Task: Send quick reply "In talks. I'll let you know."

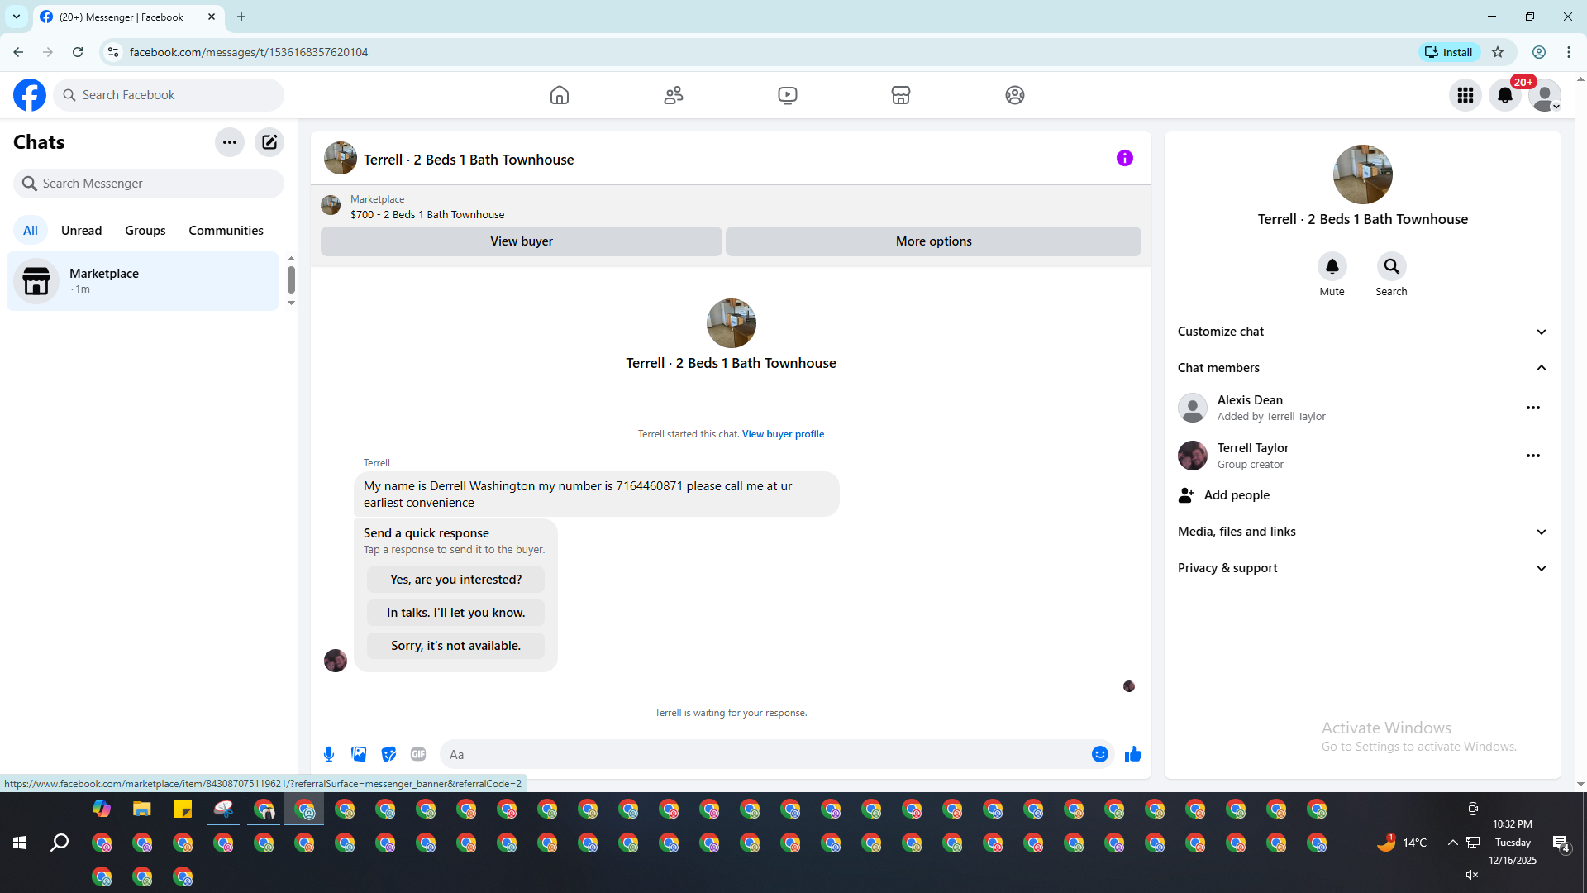Action: pos(456,613)
